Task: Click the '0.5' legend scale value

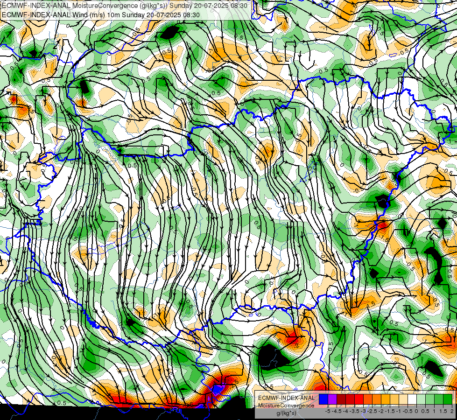Action: [425, 411]
